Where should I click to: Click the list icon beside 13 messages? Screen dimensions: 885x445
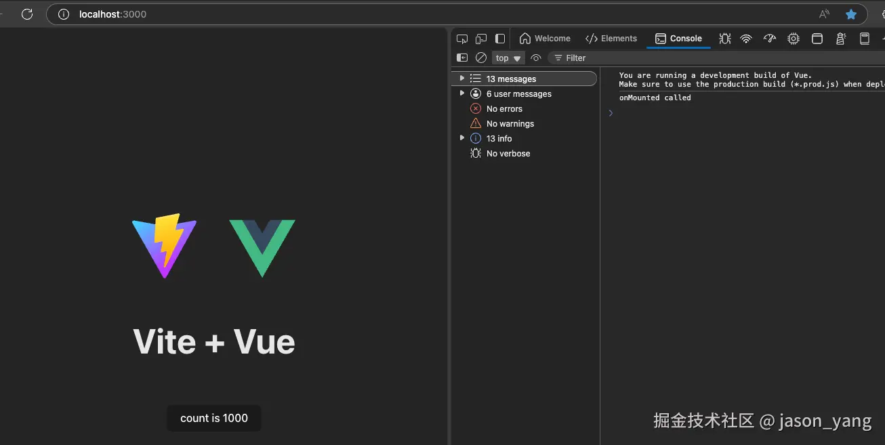tap(476, 79)
